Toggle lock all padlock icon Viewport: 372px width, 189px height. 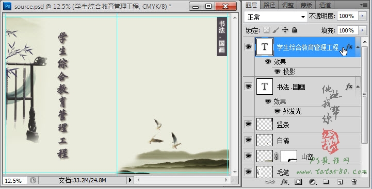tap(294, 30)
